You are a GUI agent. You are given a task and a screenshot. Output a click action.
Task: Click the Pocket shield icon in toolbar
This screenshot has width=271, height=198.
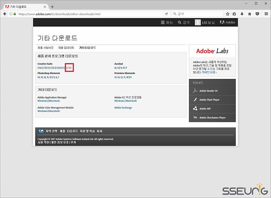[257, 14]
